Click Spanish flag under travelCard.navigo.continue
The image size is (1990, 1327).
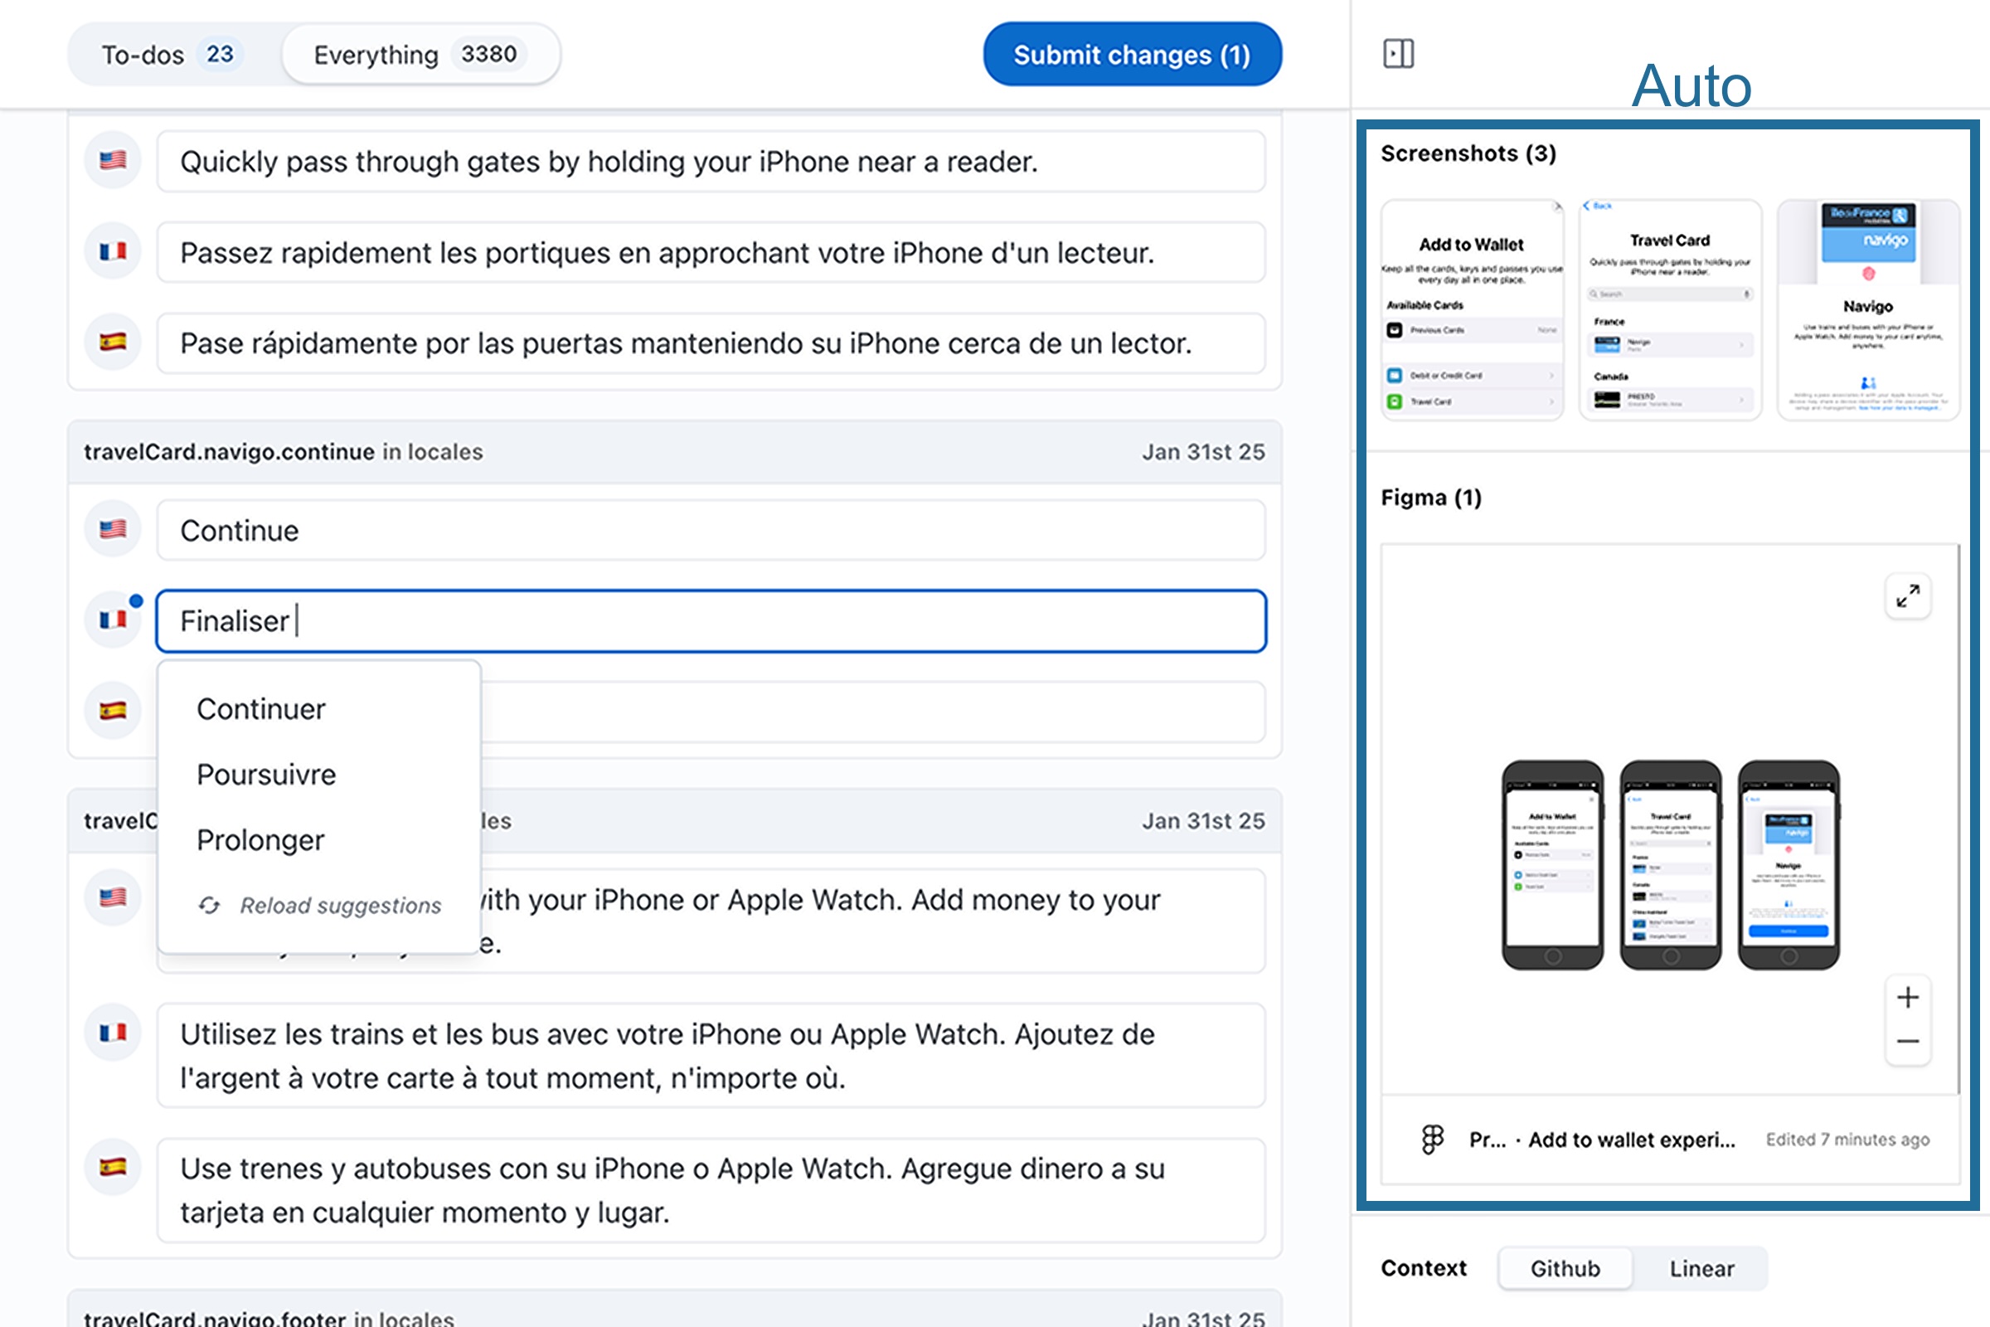coord(113,711)
